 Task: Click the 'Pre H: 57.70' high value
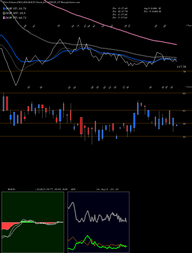click(x=121, y=11)
